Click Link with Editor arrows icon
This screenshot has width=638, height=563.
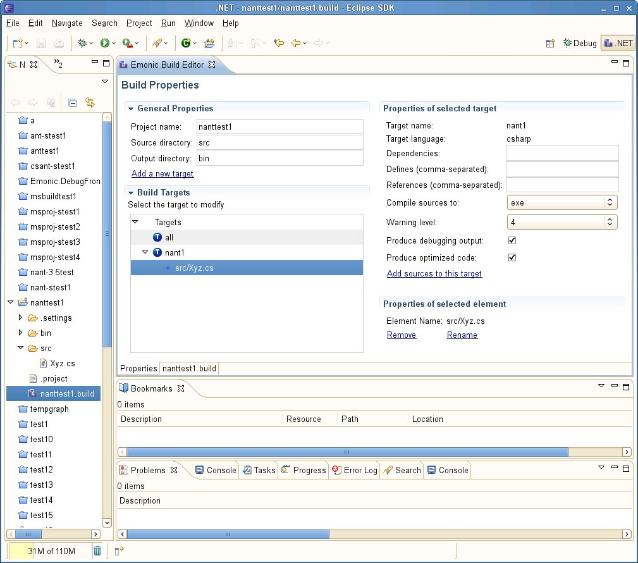click(x=90, y=102)
